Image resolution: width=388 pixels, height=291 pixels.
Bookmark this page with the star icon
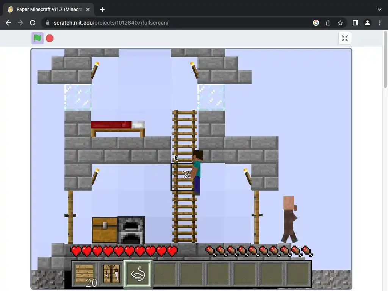pos(340,23)
